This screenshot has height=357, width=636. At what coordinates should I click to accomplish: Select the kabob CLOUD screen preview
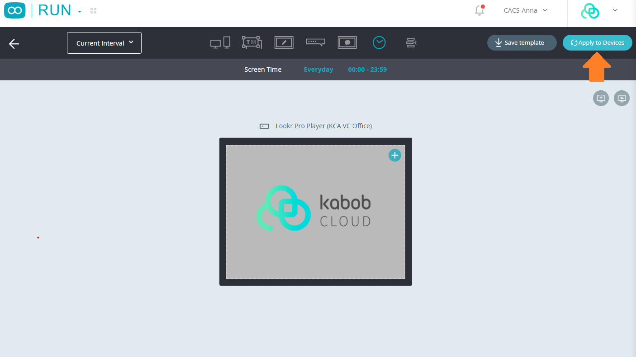(316, 212)
